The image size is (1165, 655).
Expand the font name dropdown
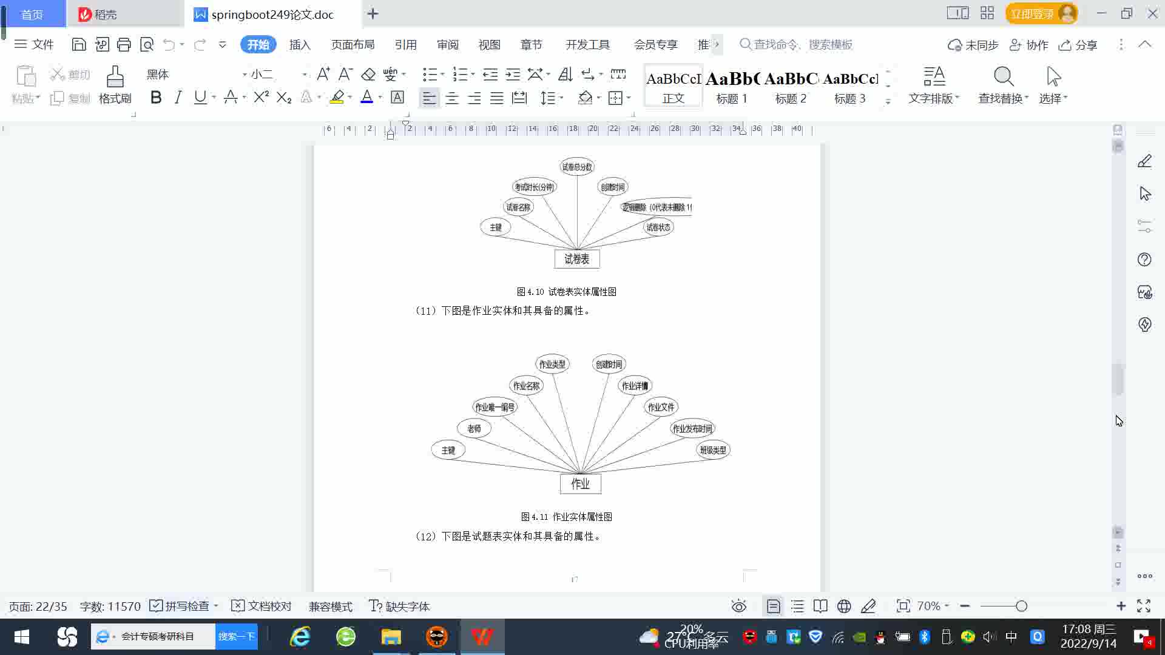245,75
